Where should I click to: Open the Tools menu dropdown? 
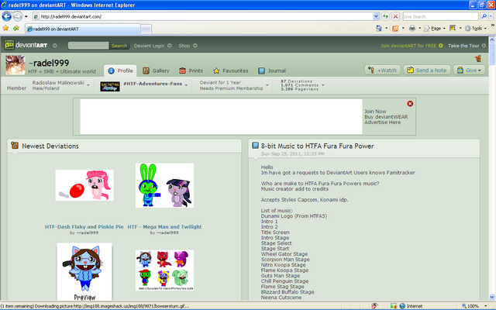click(x=475, y=29)
